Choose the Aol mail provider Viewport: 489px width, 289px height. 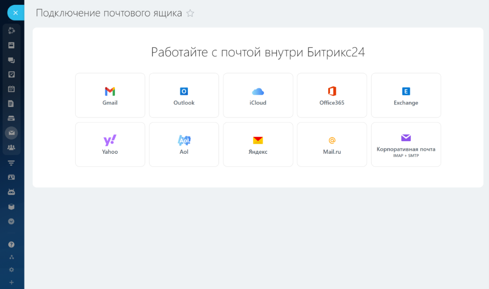click(184, 144)
